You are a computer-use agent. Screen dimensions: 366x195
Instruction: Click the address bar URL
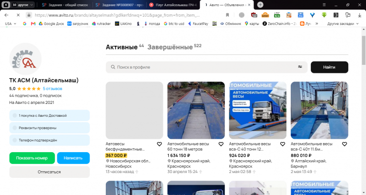117,15
